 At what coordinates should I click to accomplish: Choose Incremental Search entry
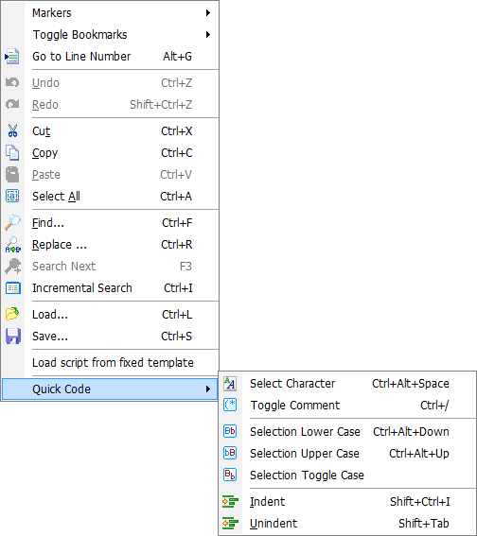point(110,288)
